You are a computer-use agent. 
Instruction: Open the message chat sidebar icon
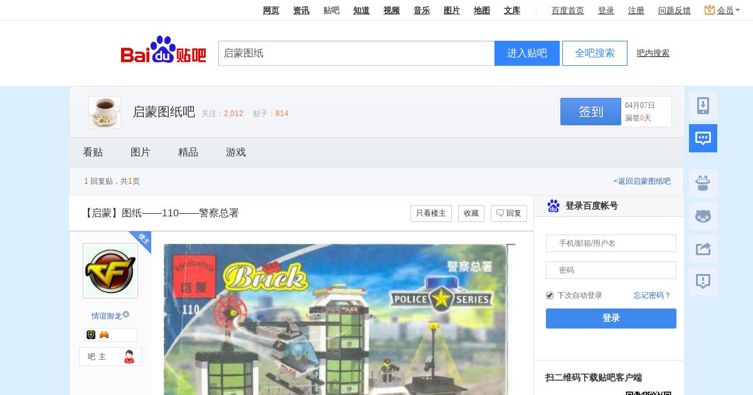703,138
